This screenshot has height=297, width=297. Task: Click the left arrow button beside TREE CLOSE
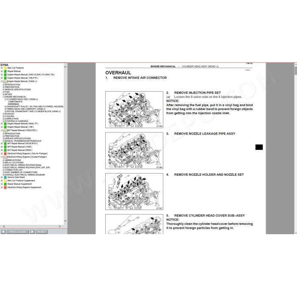pos(3,232)
